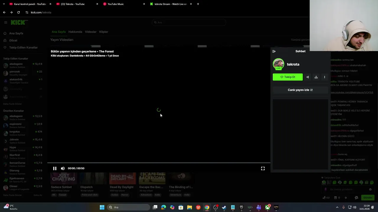This screenshot has height=212, width=378.
Task: Open the Dead By Daylight category card
Action: point(123,184)
